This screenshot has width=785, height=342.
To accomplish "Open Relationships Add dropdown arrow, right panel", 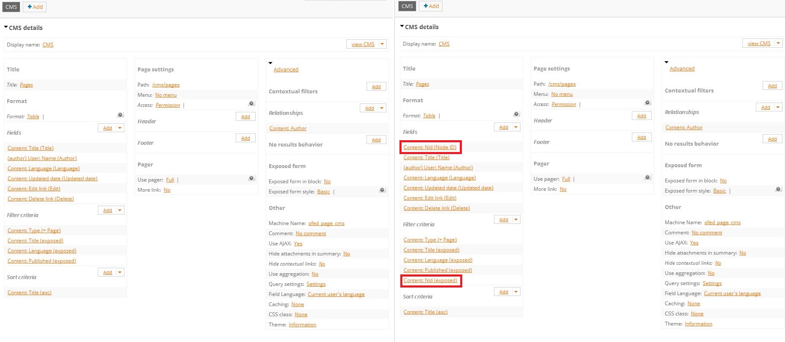I will click(x=778, y=107).
